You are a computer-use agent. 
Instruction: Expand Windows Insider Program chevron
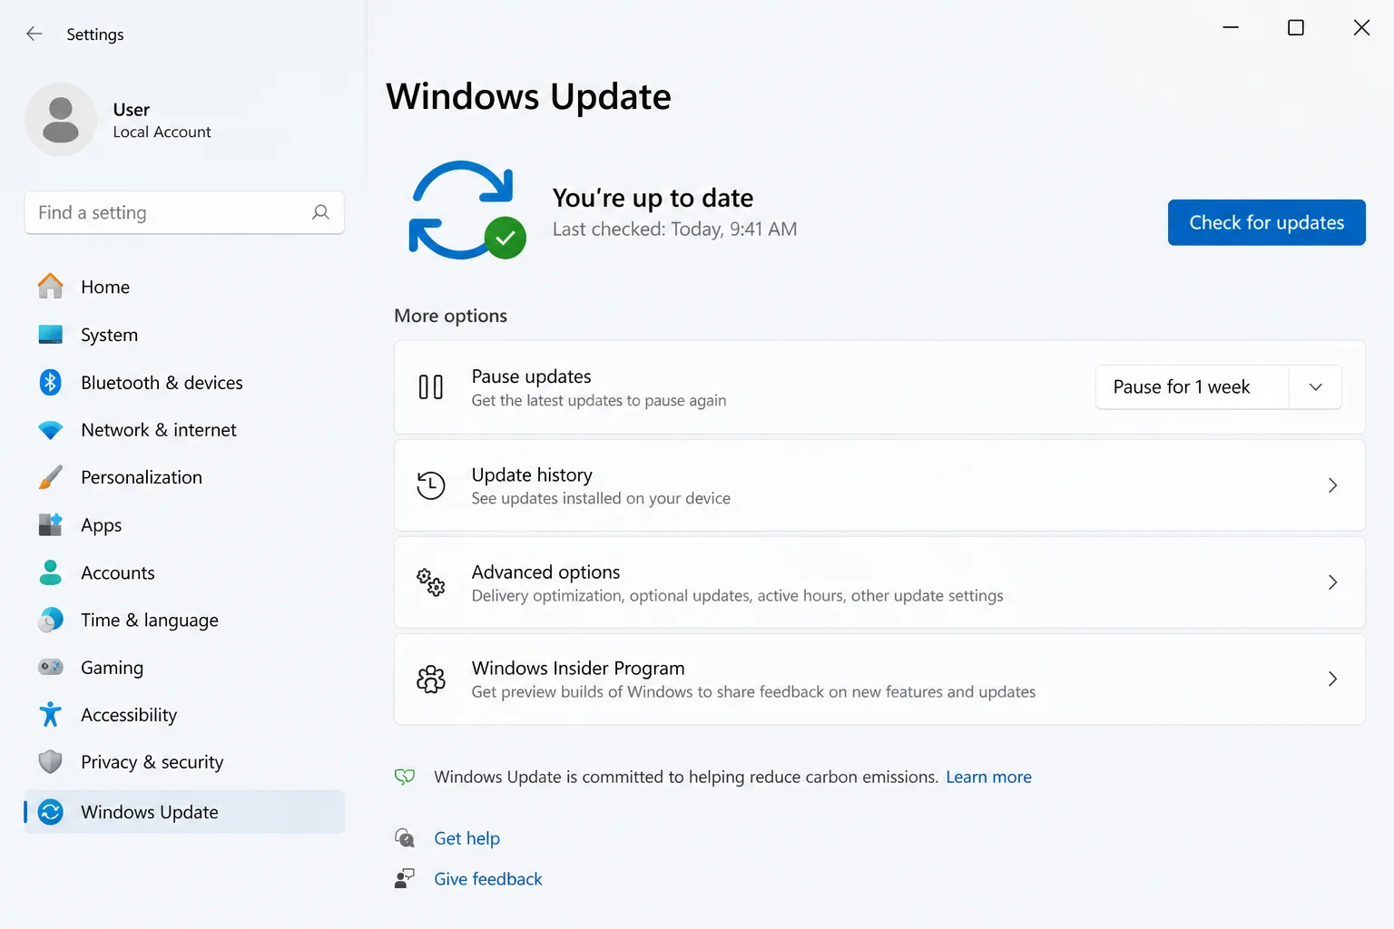click(x=1332, y=679)
